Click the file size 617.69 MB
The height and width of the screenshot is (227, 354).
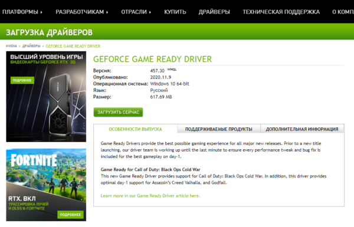pyautogui.click(x=161, y=97)
